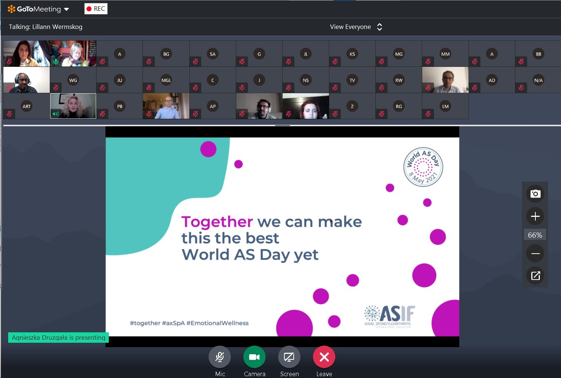Click the N/A participant avatar
This screenshot has width=561, height=378.
click(538, 80)
